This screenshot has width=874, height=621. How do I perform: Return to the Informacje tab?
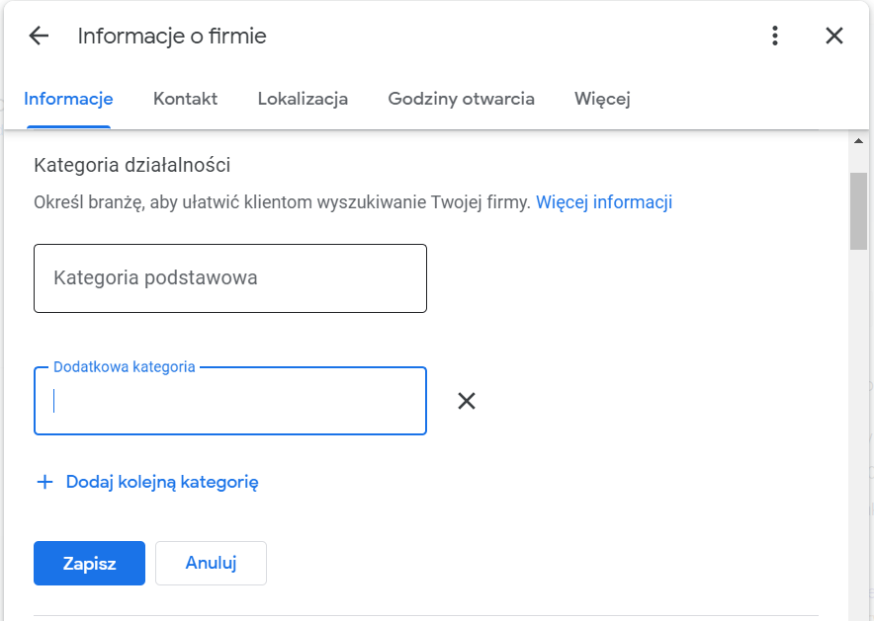coord(68,99)
